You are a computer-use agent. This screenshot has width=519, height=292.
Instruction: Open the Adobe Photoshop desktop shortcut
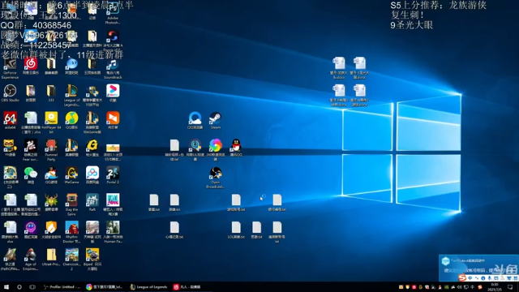(113, 13)
